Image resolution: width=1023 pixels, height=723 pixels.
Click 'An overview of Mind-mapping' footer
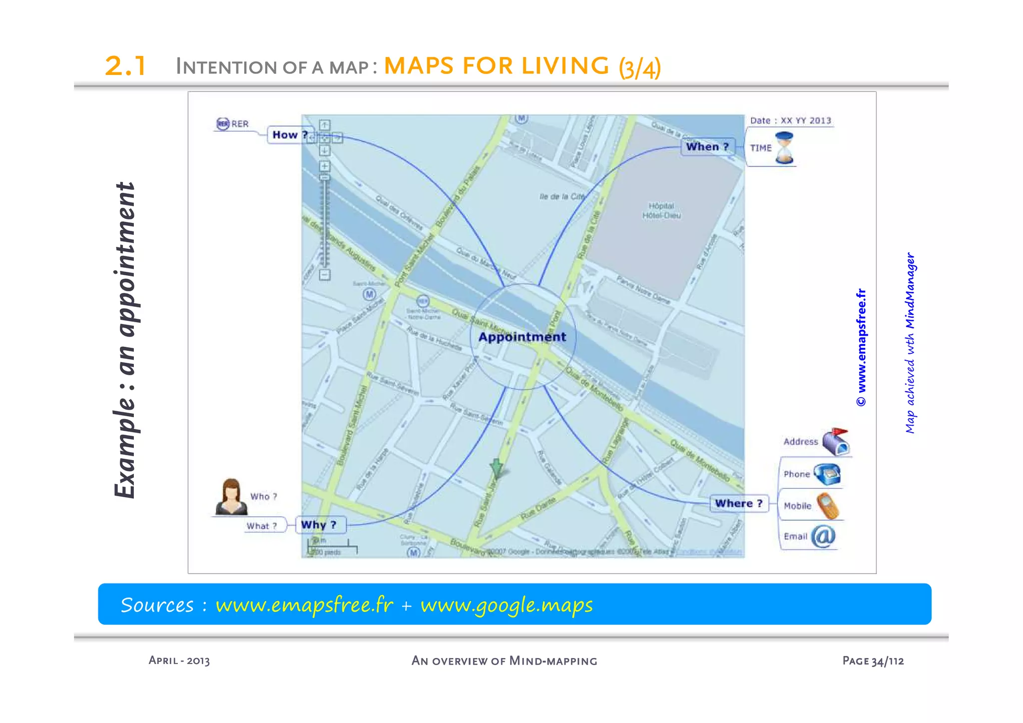coord(505,661)
